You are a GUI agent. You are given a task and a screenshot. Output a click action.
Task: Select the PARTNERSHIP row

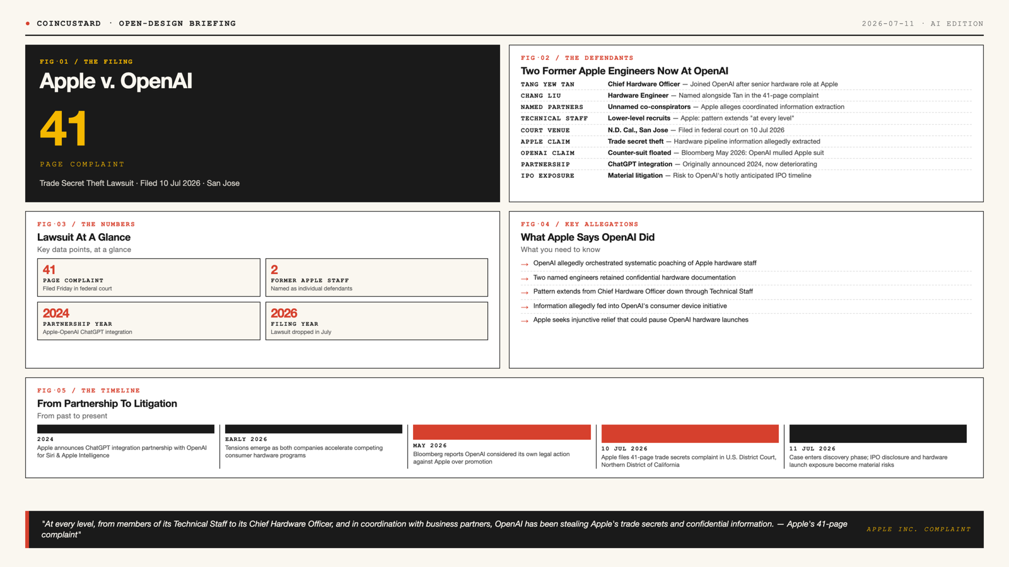point(746,164)
